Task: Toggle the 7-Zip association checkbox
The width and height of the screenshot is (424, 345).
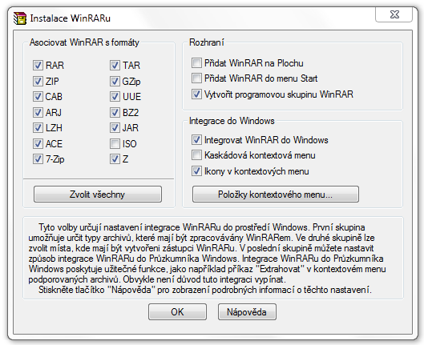Action: (38, 159)
